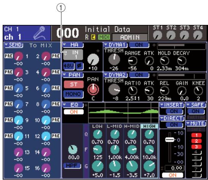Select DYNA2 KNEE knob
This screenshot has height=180, width=208.
198,91
